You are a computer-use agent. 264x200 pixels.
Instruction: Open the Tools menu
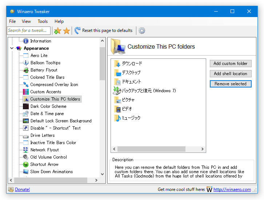43,21
